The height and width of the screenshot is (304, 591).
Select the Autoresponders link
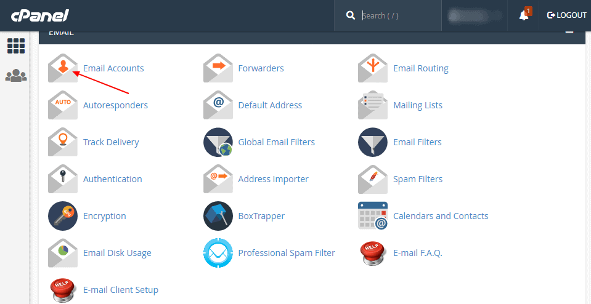pos(115,105)
